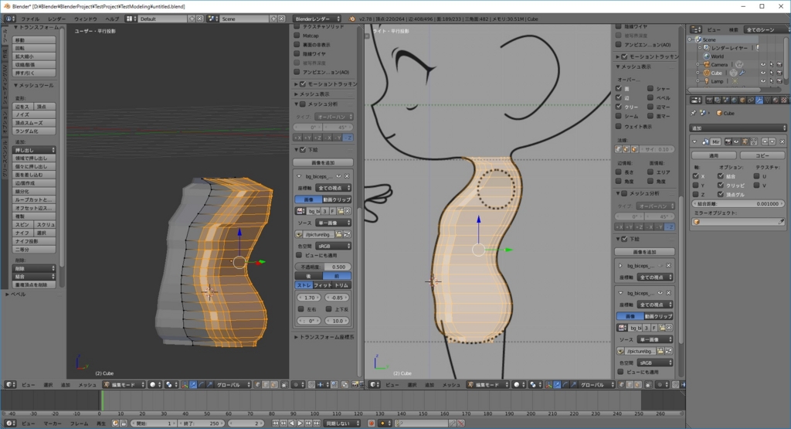Open the 同期しない sync dropdown
Image resolution: width=791 pixels, height=429 pixels.
pyautogui.click(x=342, y=424)
